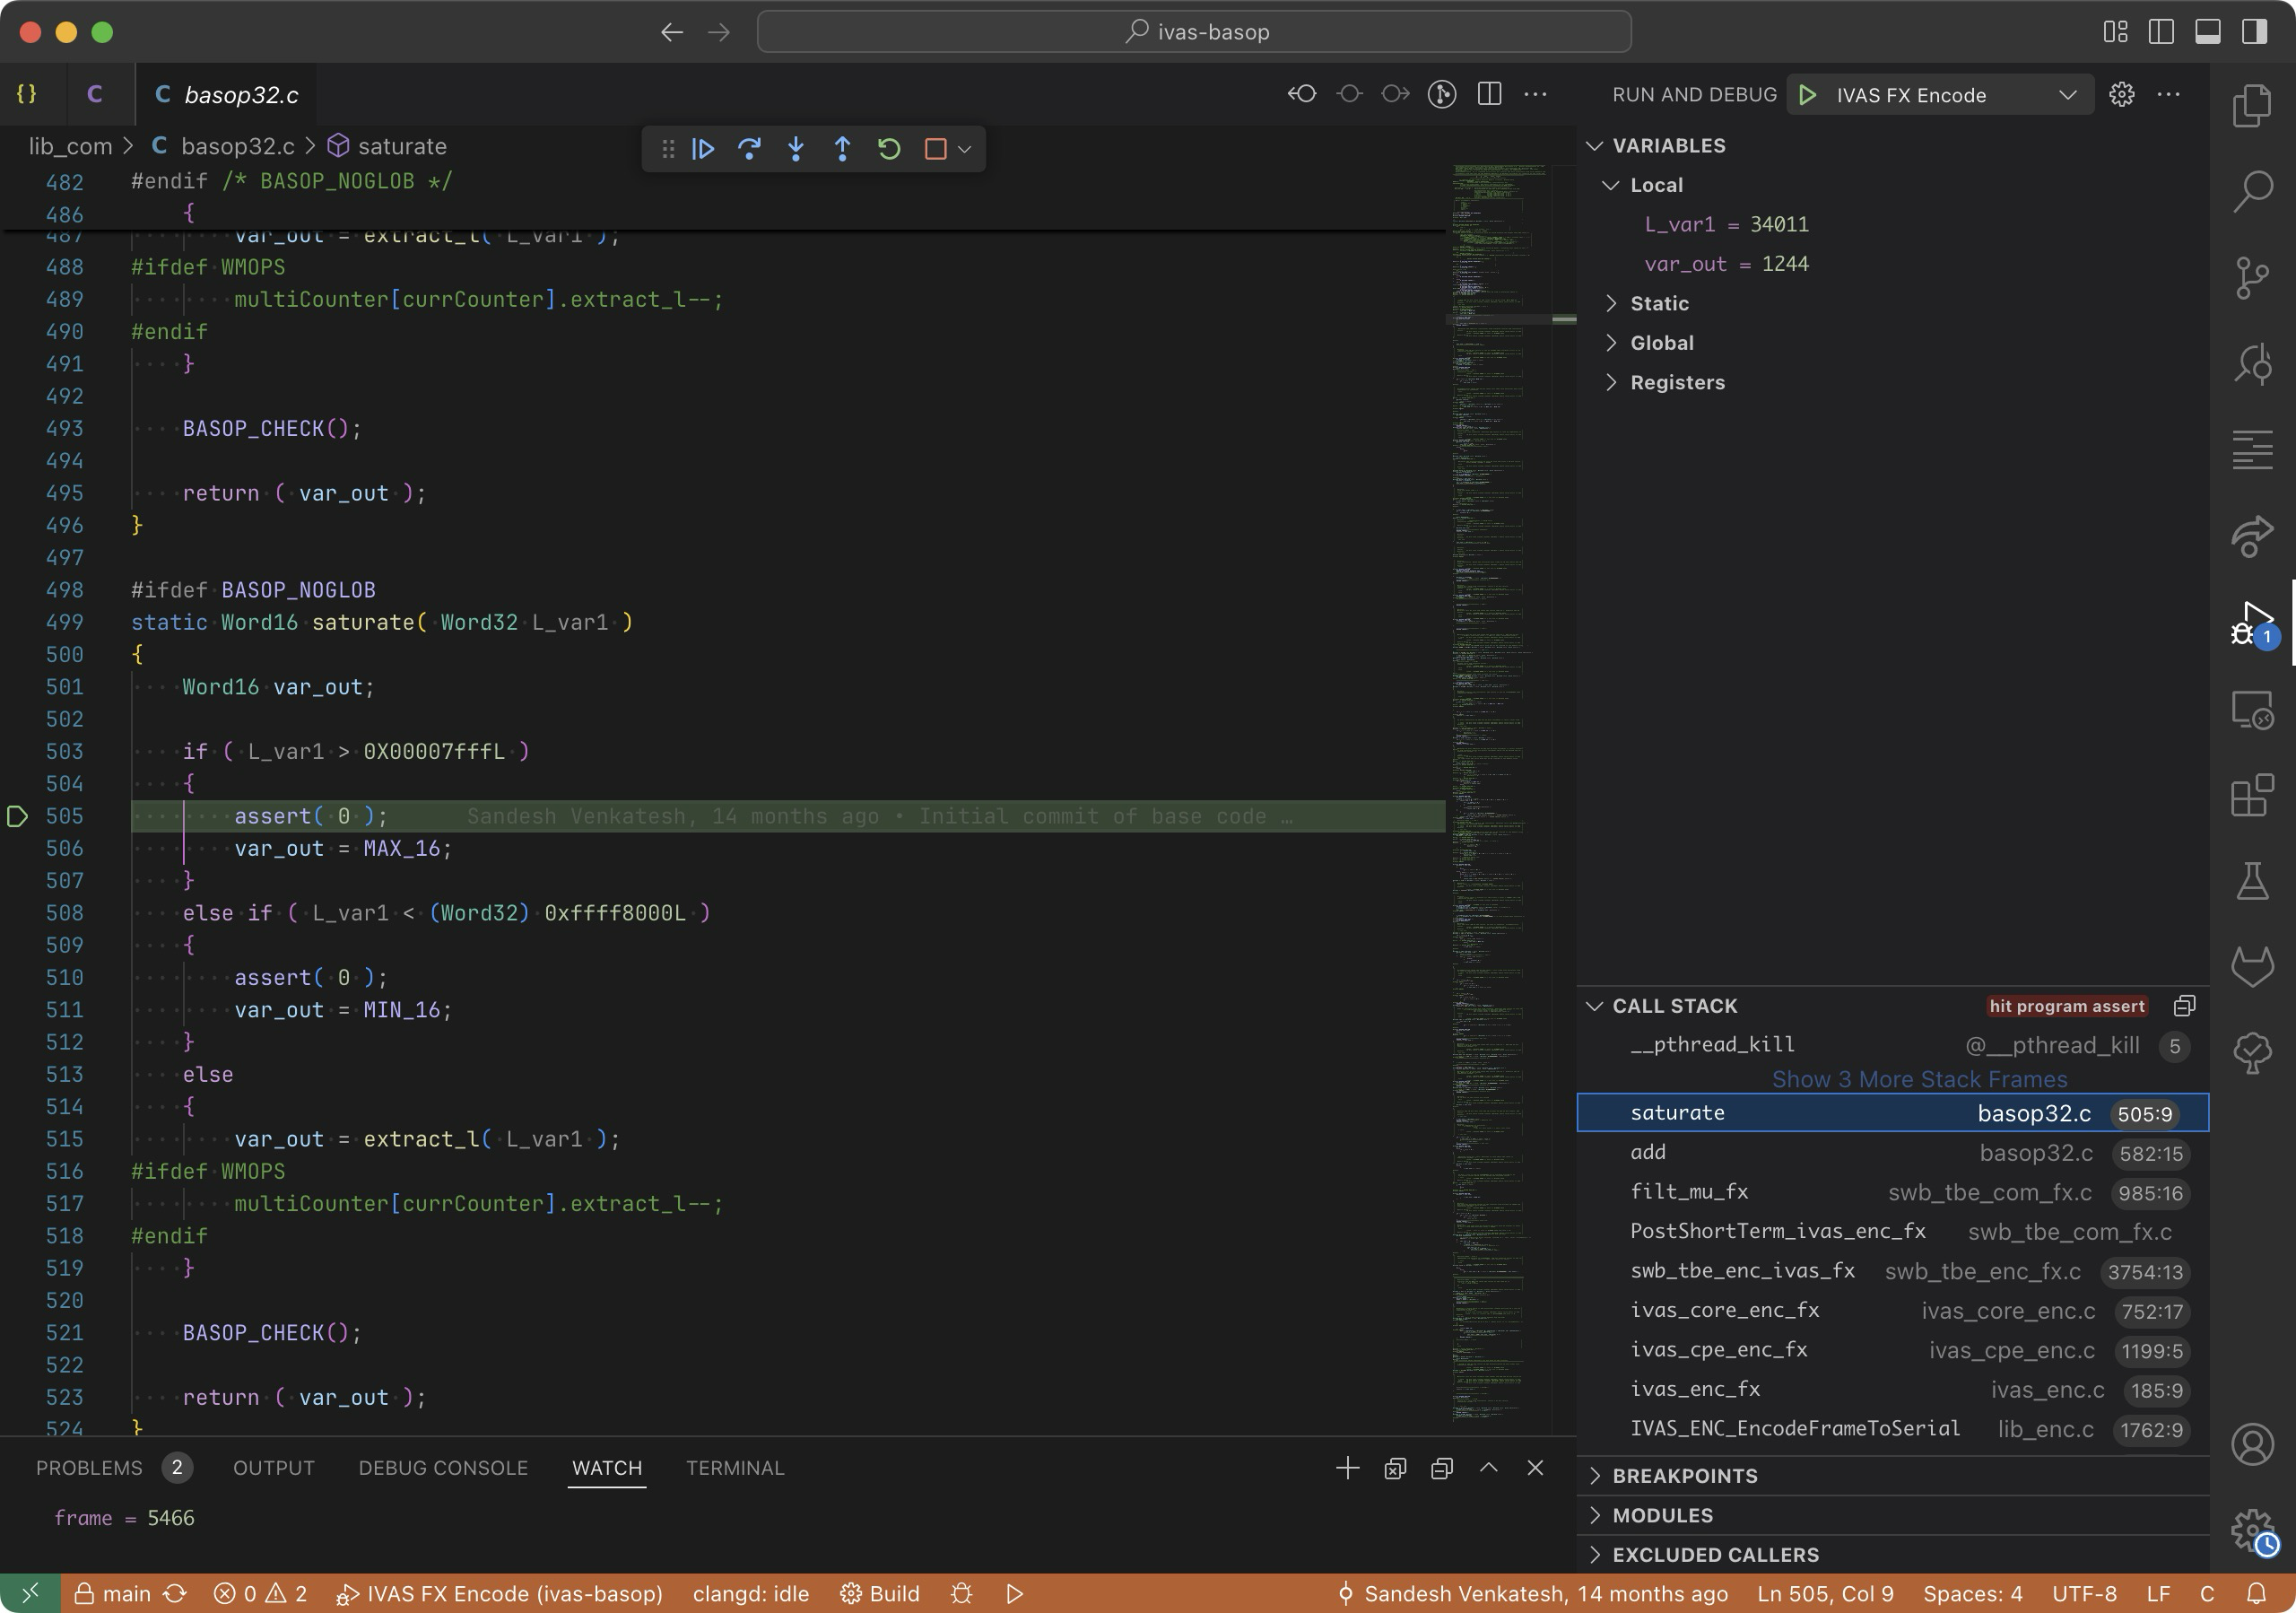Click the Continue debug button

703,149
